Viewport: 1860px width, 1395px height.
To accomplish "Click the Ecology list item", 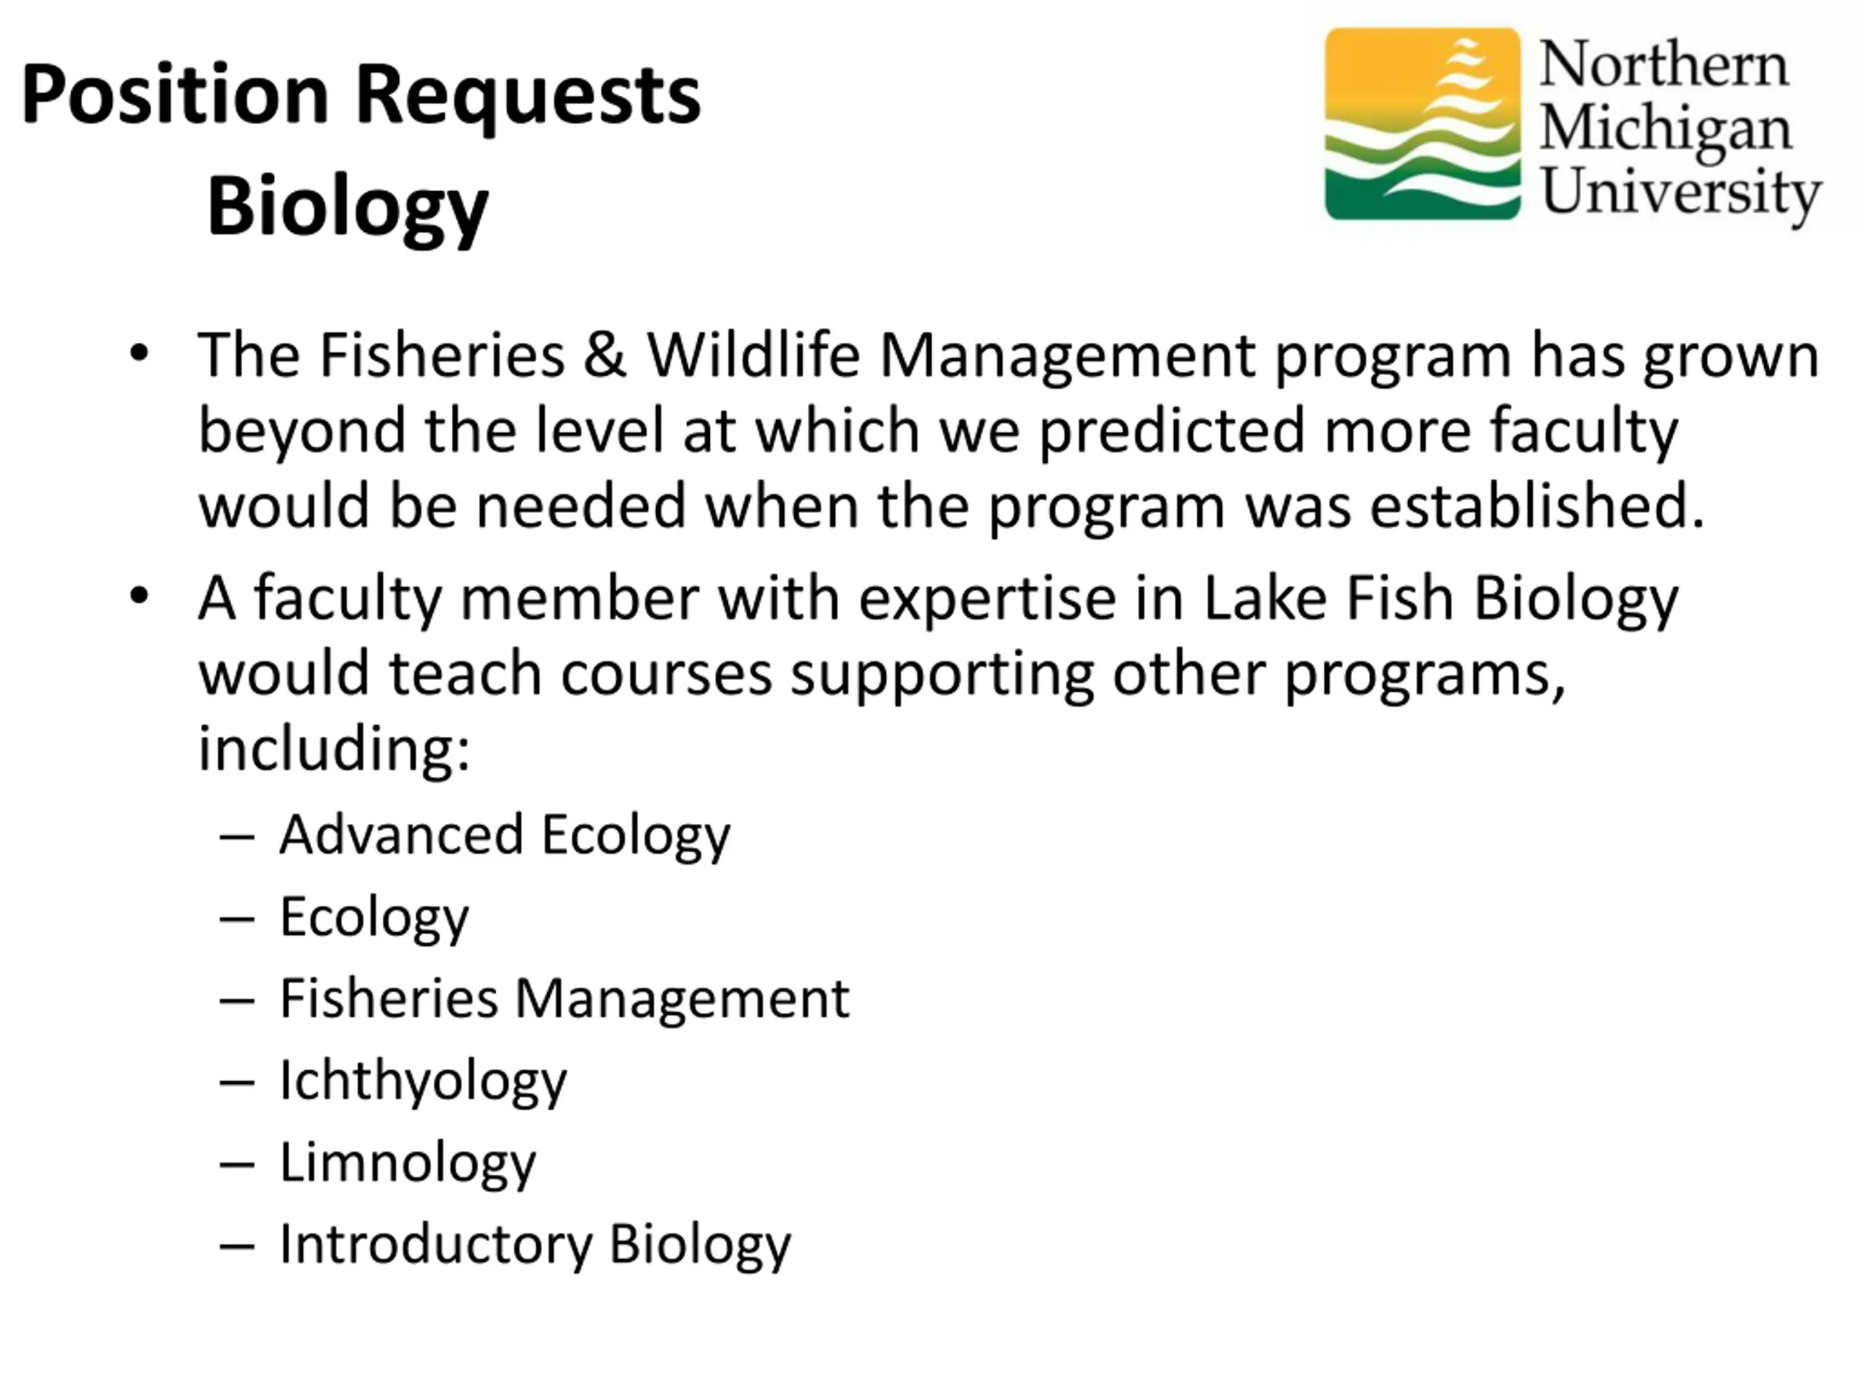I will click(x=374, y=918).
